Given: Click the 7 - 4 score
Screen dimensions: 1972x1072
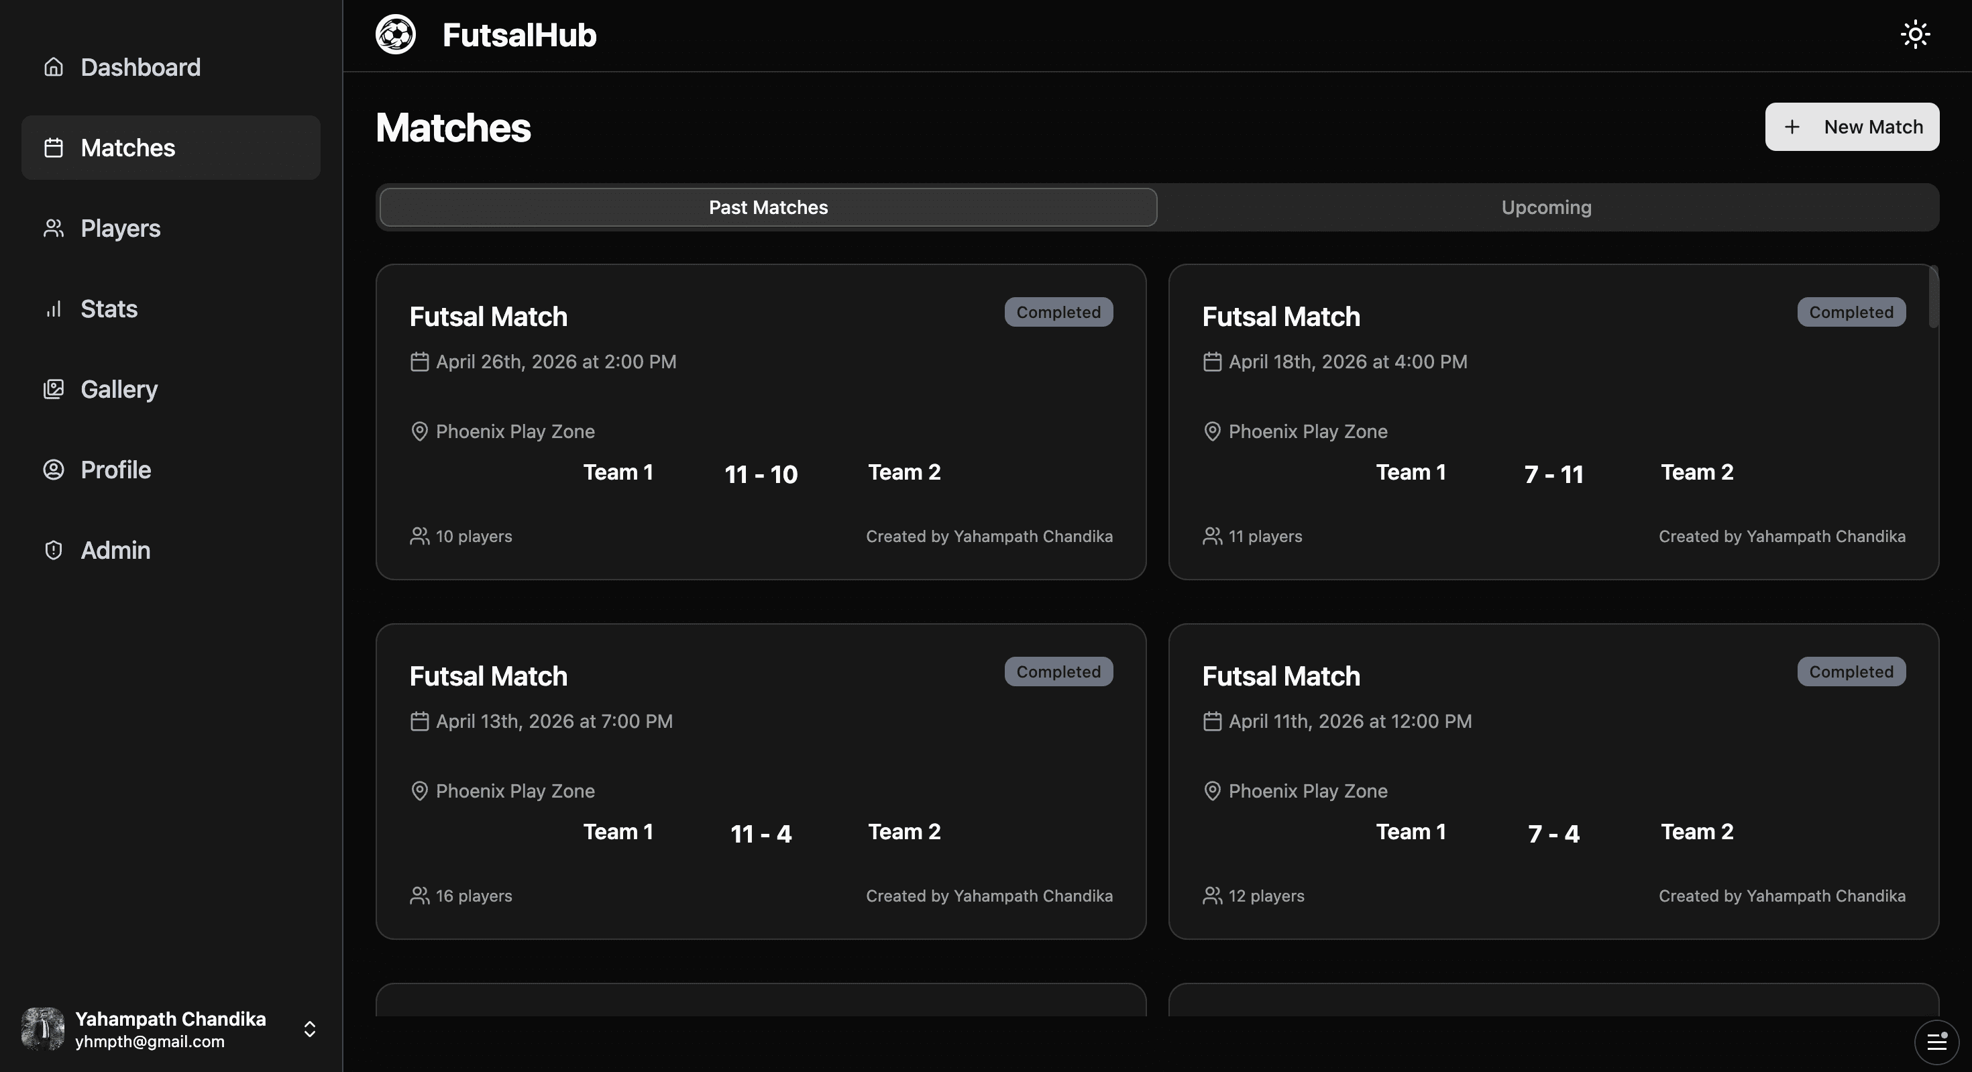Looking at the screenshot, I should pyautogui.click(x=1553, y=834).
